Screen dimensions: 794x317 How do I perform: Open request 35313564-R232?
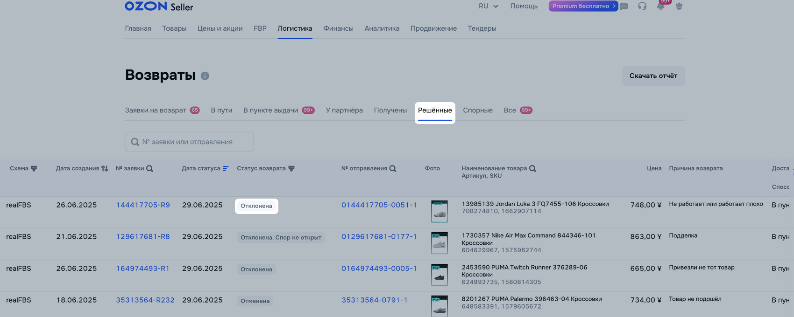[145, 300]
